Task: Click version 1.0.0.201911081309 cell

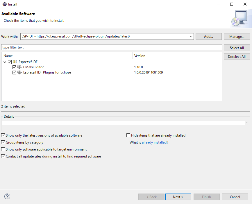Action: pos(149,72)
